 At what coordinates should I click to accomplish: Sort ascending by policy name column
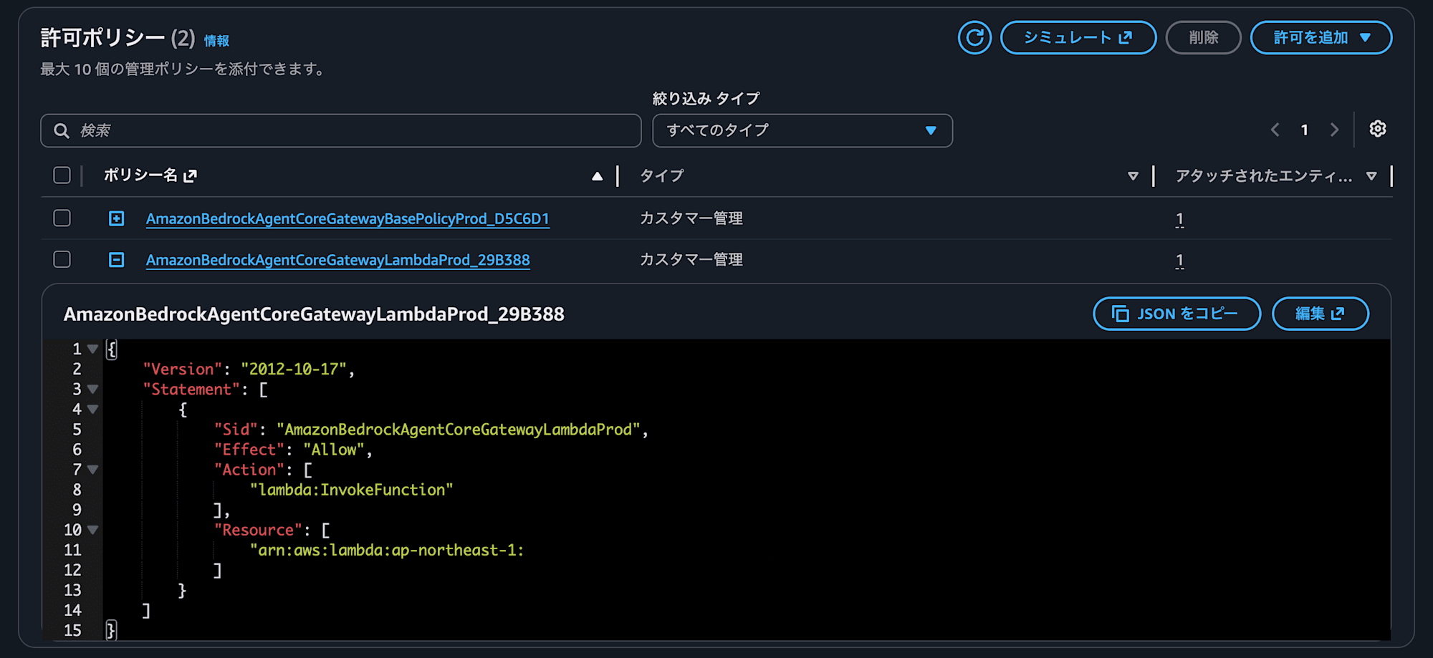pos(597,176)
